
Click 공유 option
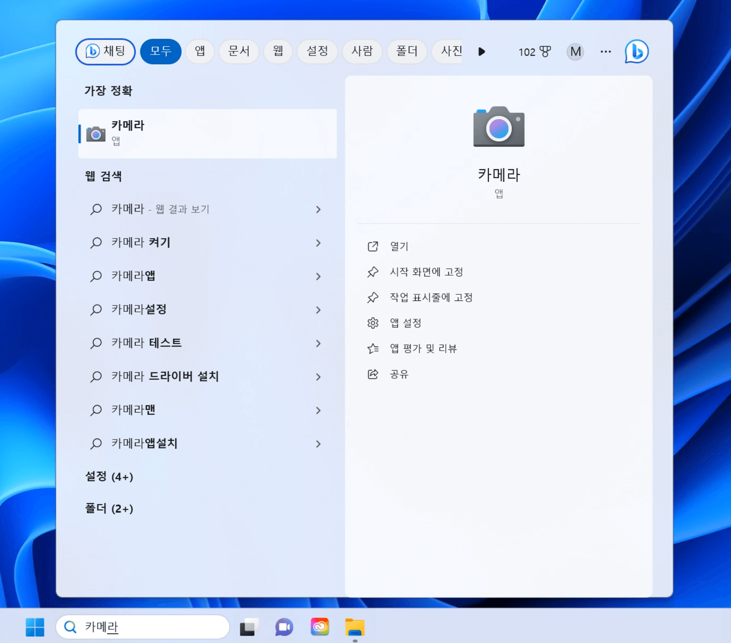click(x=399, y=374)
